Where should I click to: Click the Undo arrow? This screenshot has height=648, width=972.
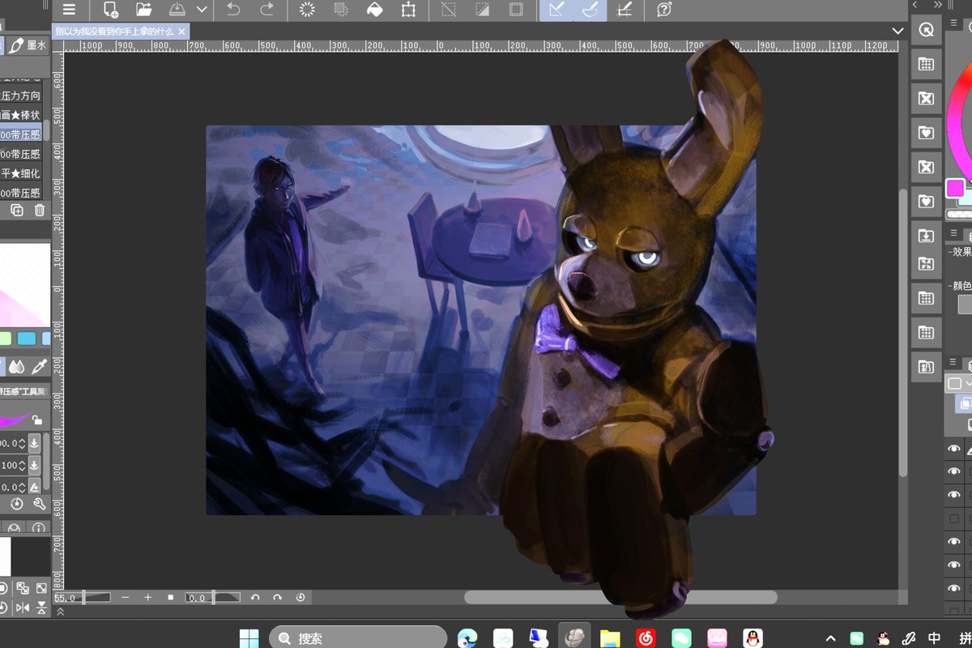233,10
